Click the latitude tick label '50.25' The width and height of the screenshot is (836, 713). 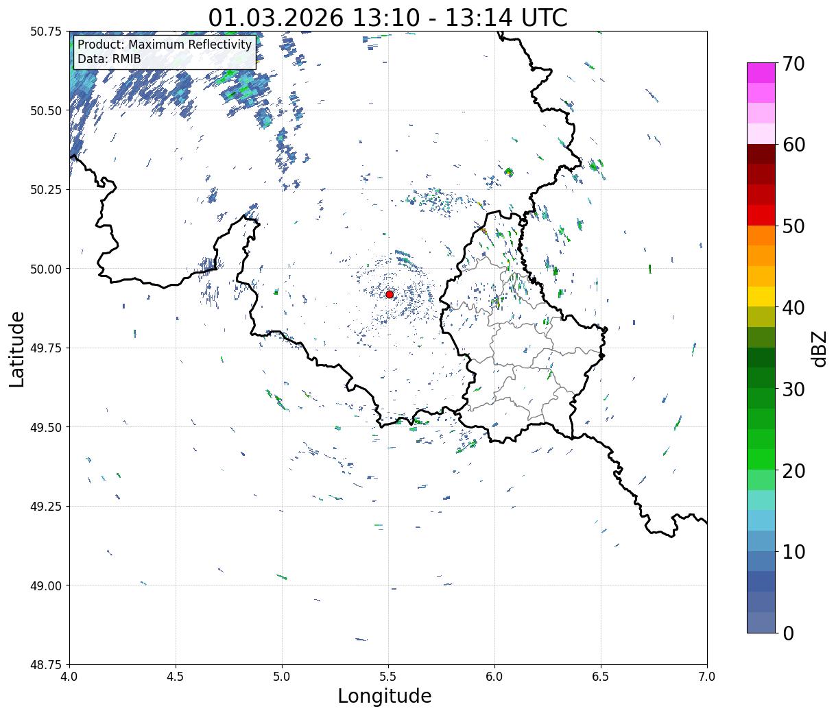tap(46, 190)
